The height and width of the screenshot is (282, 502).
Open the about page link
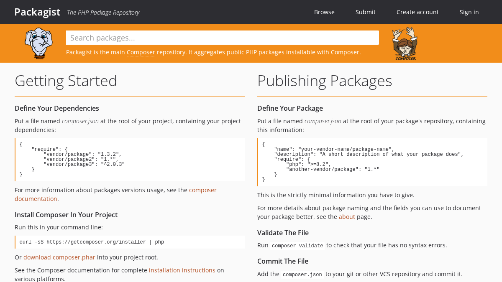point(347,217)
